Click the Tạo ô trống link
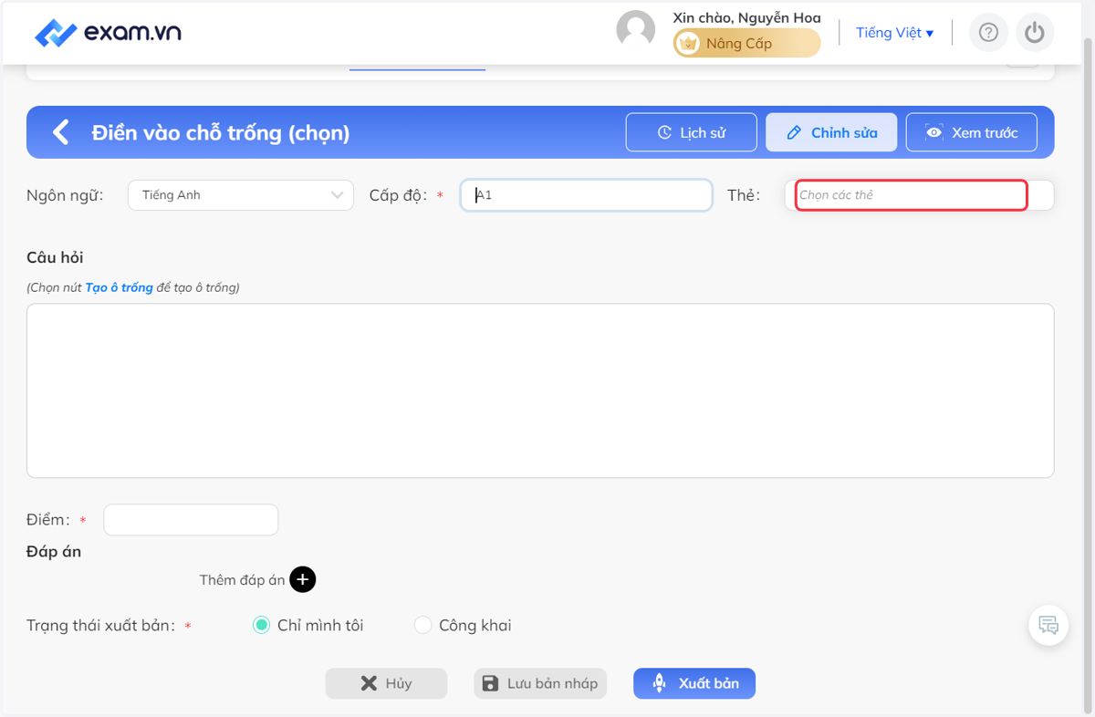The height and width of the screenshot is (717, 1095). (119, 287)
